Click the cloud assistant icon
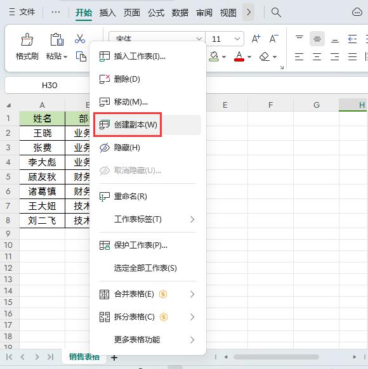Screen dimensions: 368x369 (357, 12)
